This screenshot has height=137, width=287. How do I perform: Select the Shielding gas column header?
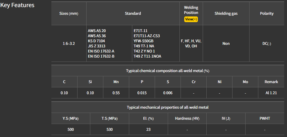point(226,14)
